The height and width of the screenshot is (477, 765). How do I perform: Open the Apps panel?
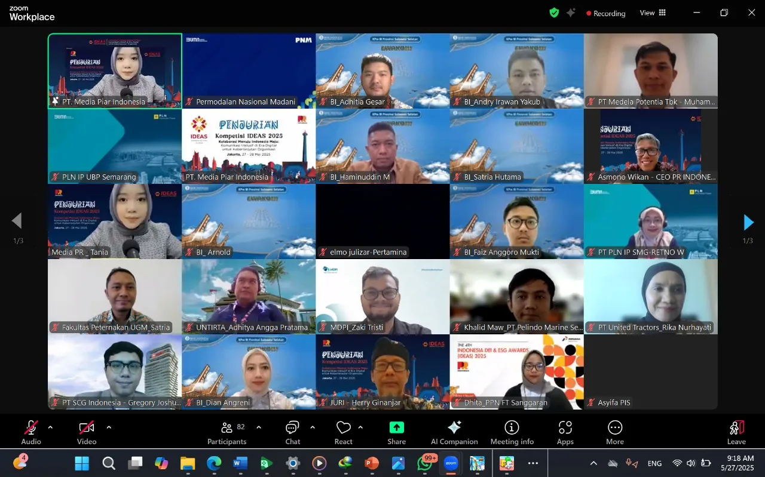[x=565, y=432]
